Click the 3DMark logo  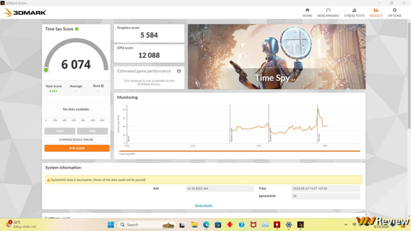pos(25,12)
